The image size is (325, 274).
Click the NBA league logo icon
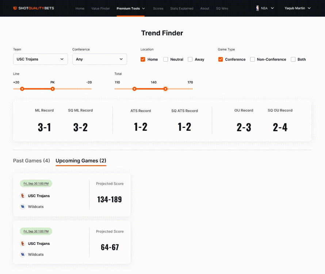click(257, 8)
